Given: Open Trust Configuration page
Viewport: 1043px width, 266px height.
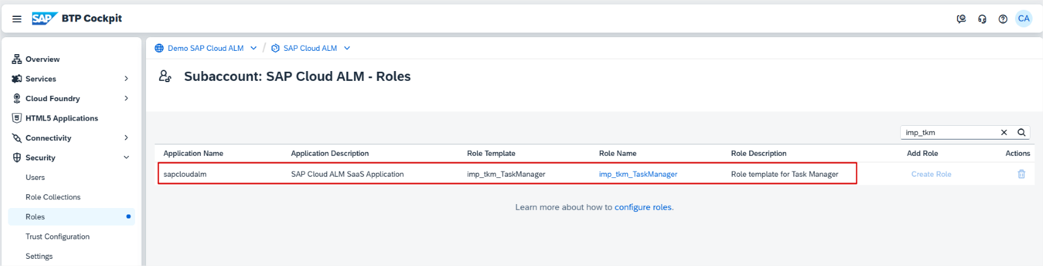Looking at the screenshot, I should (57, 237).
